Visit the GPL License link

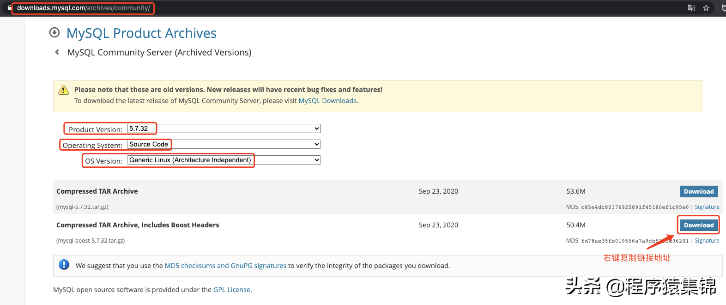pyautogui.click(x=232, y=290)
